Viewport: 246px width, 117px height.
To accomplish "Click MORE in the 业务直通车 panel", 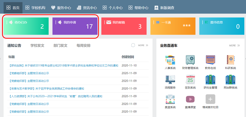I will [x=234, y=46].
